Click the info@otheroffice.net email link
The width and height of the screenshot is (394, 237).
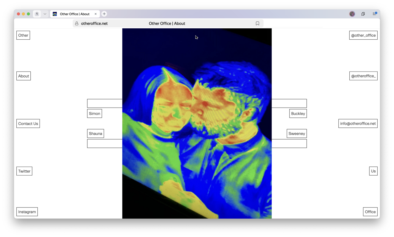coord(358,123)
